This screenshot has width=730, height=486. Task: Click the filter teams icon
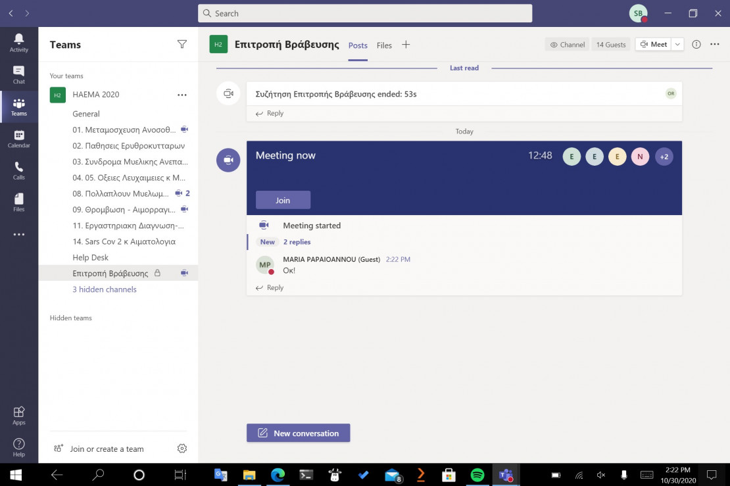point(182,44)
